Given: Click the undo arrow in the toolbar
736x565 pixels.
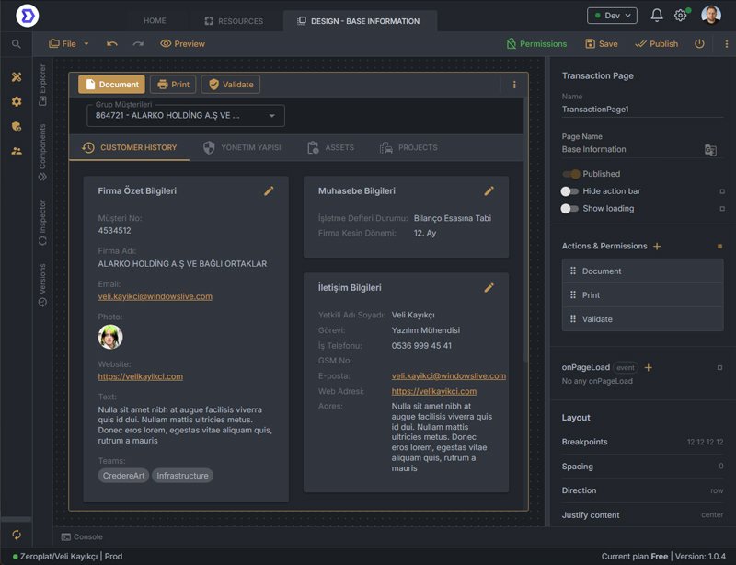Looking at the screenshot, I should click(112, 43).
